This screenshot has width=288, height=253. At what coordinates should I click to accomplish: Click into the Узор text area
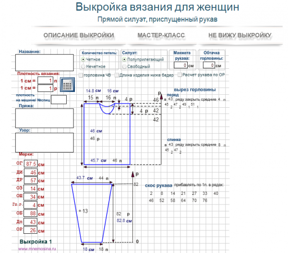44,142
